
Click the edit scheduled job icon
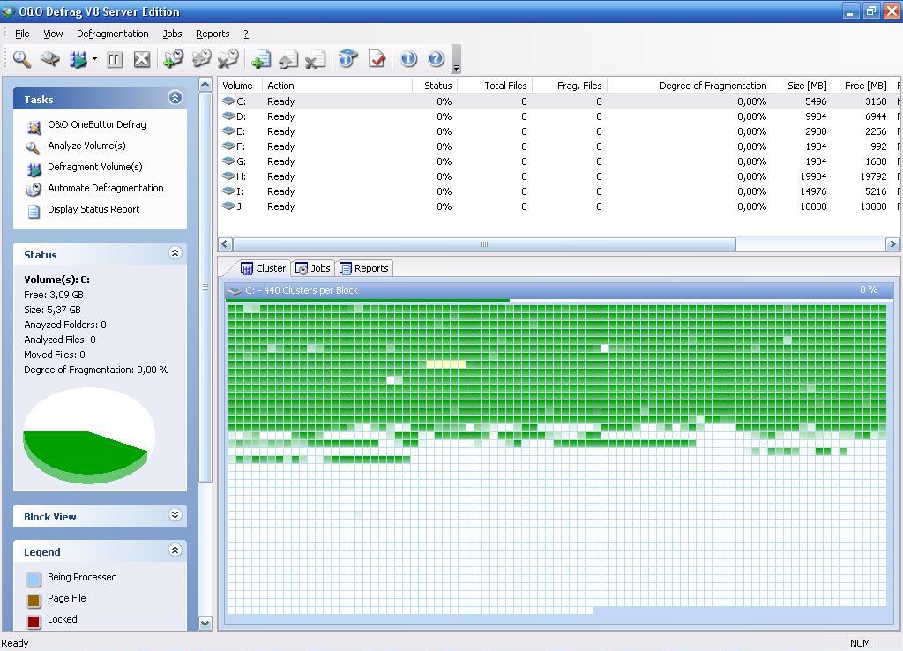[x=201, y=59]
